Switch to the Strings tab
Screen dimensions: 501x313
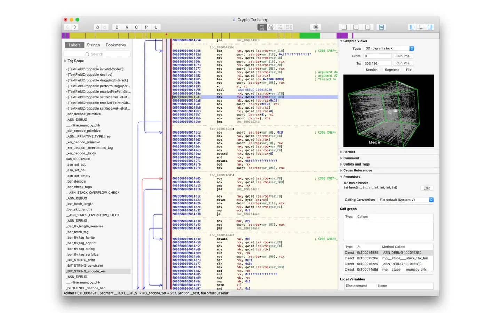click(93, 45)
